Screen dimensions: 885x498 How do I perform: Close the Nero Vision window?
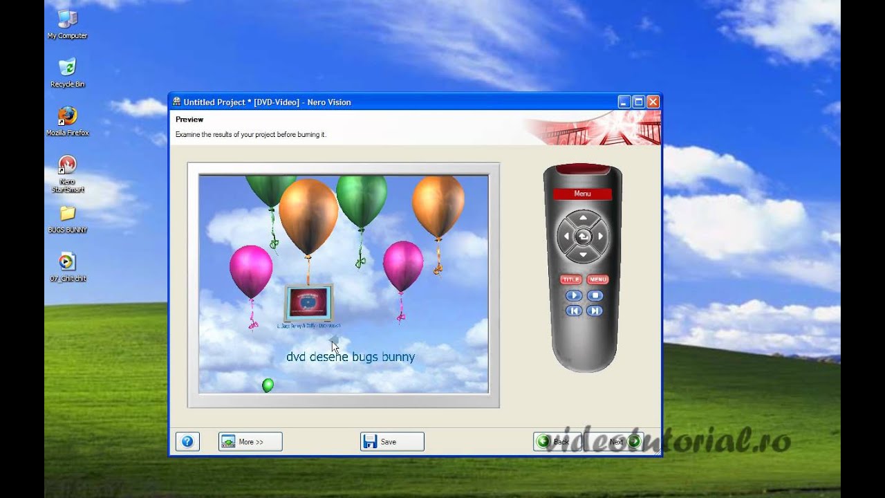[653, 102]
